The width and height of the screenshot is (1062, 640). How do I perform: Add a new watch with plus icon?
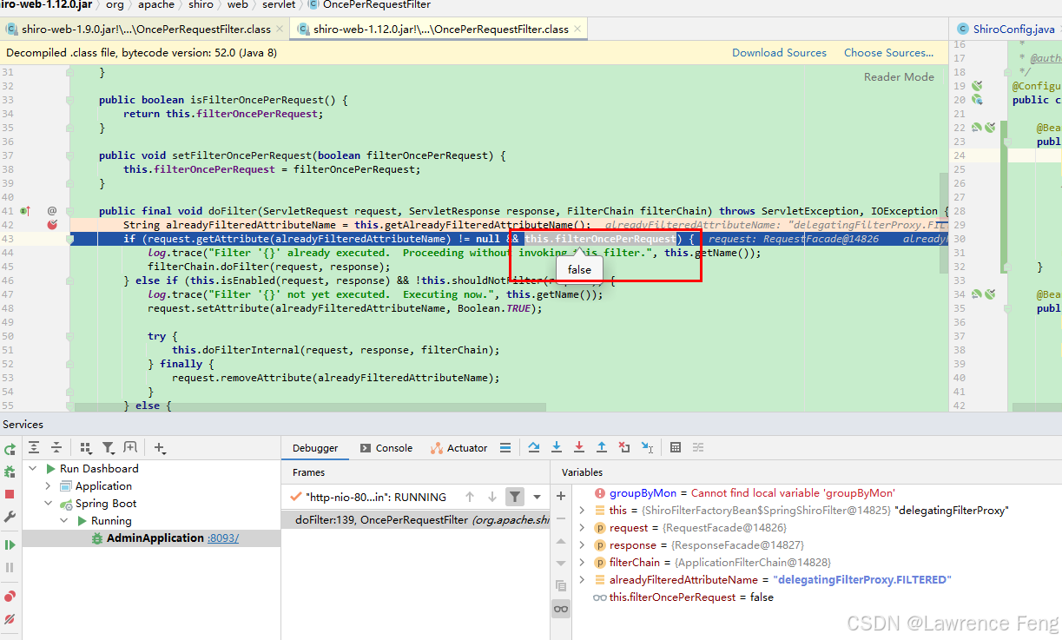(x=561, y=496)
